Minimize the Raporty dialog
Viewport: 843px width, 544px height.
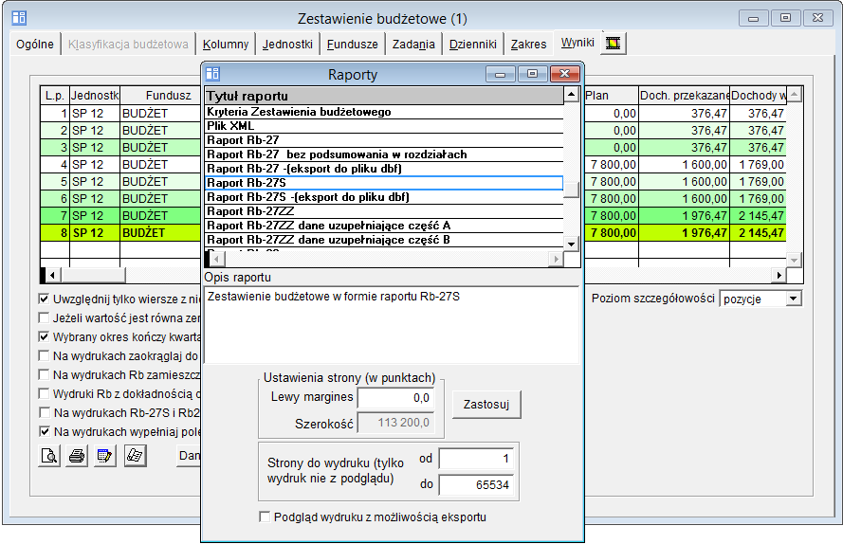(500, 74)
